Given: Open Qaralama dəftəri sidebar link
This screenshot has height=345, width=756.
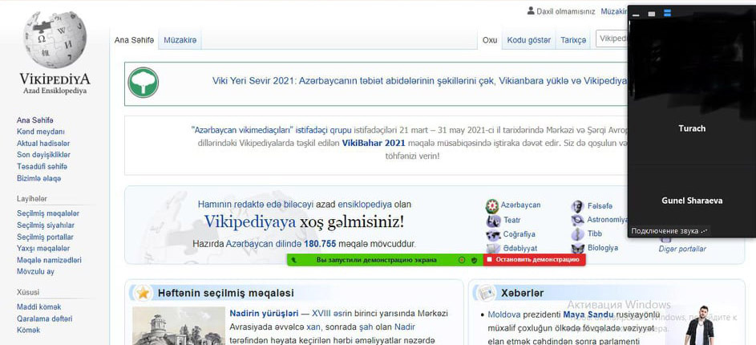Looking at the screenshot, I should (44, 319).
